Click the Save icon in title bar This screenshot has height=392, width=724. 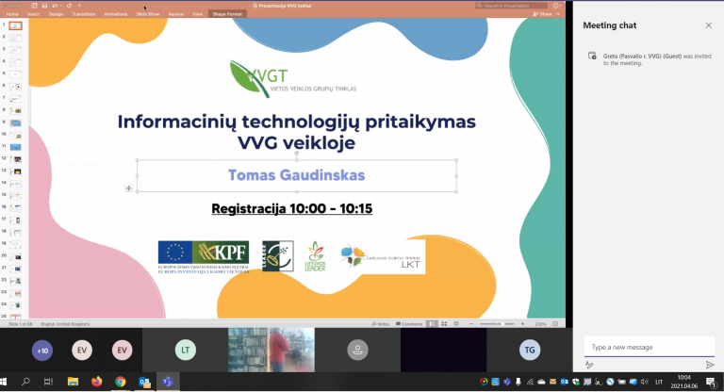tap(45, 6)
